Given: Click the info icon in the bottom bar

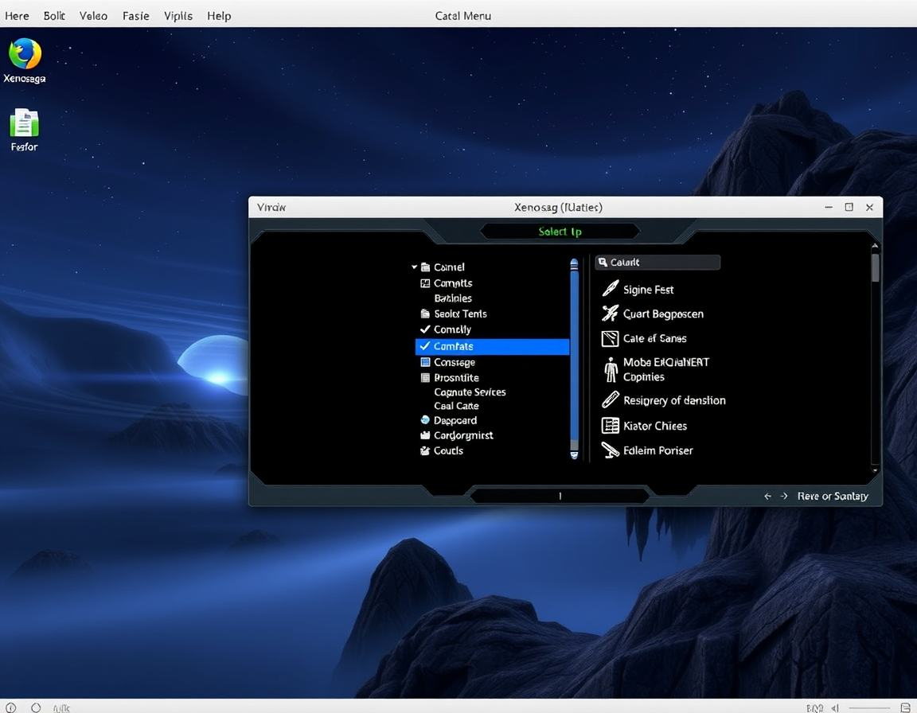Looking at the screenshot, I should point(11,707).
